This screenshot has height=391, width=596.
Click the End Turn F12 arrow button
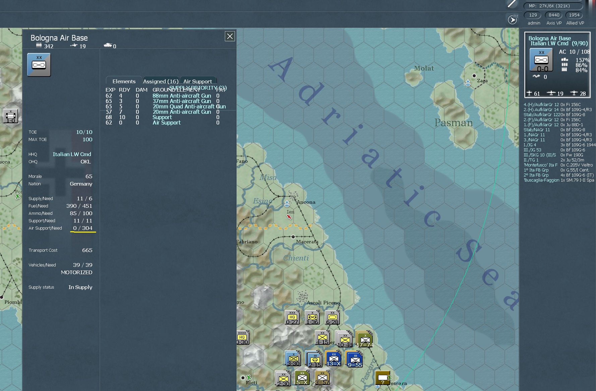pos(513,20)
